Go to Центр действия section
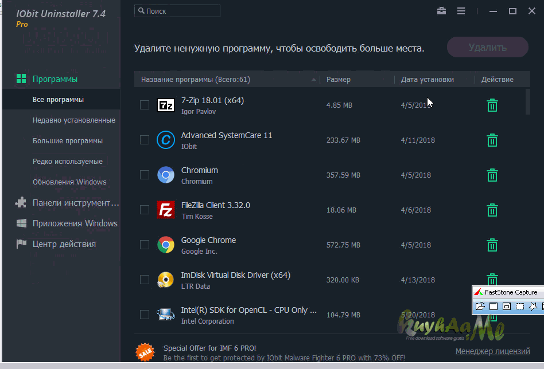Screen dimensions: 544x369 coord(56,244)
